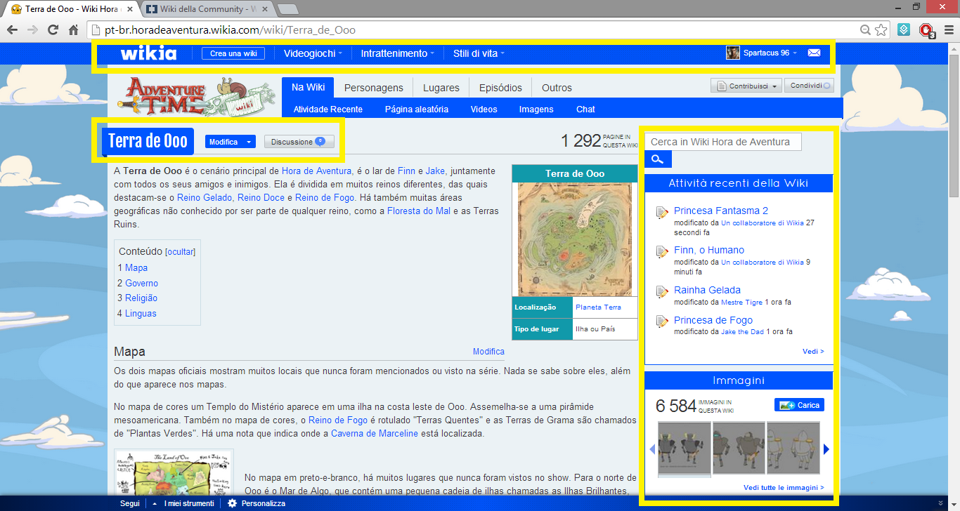
Task: Collapse table of contents via ocultar
Action: (180, 252)
